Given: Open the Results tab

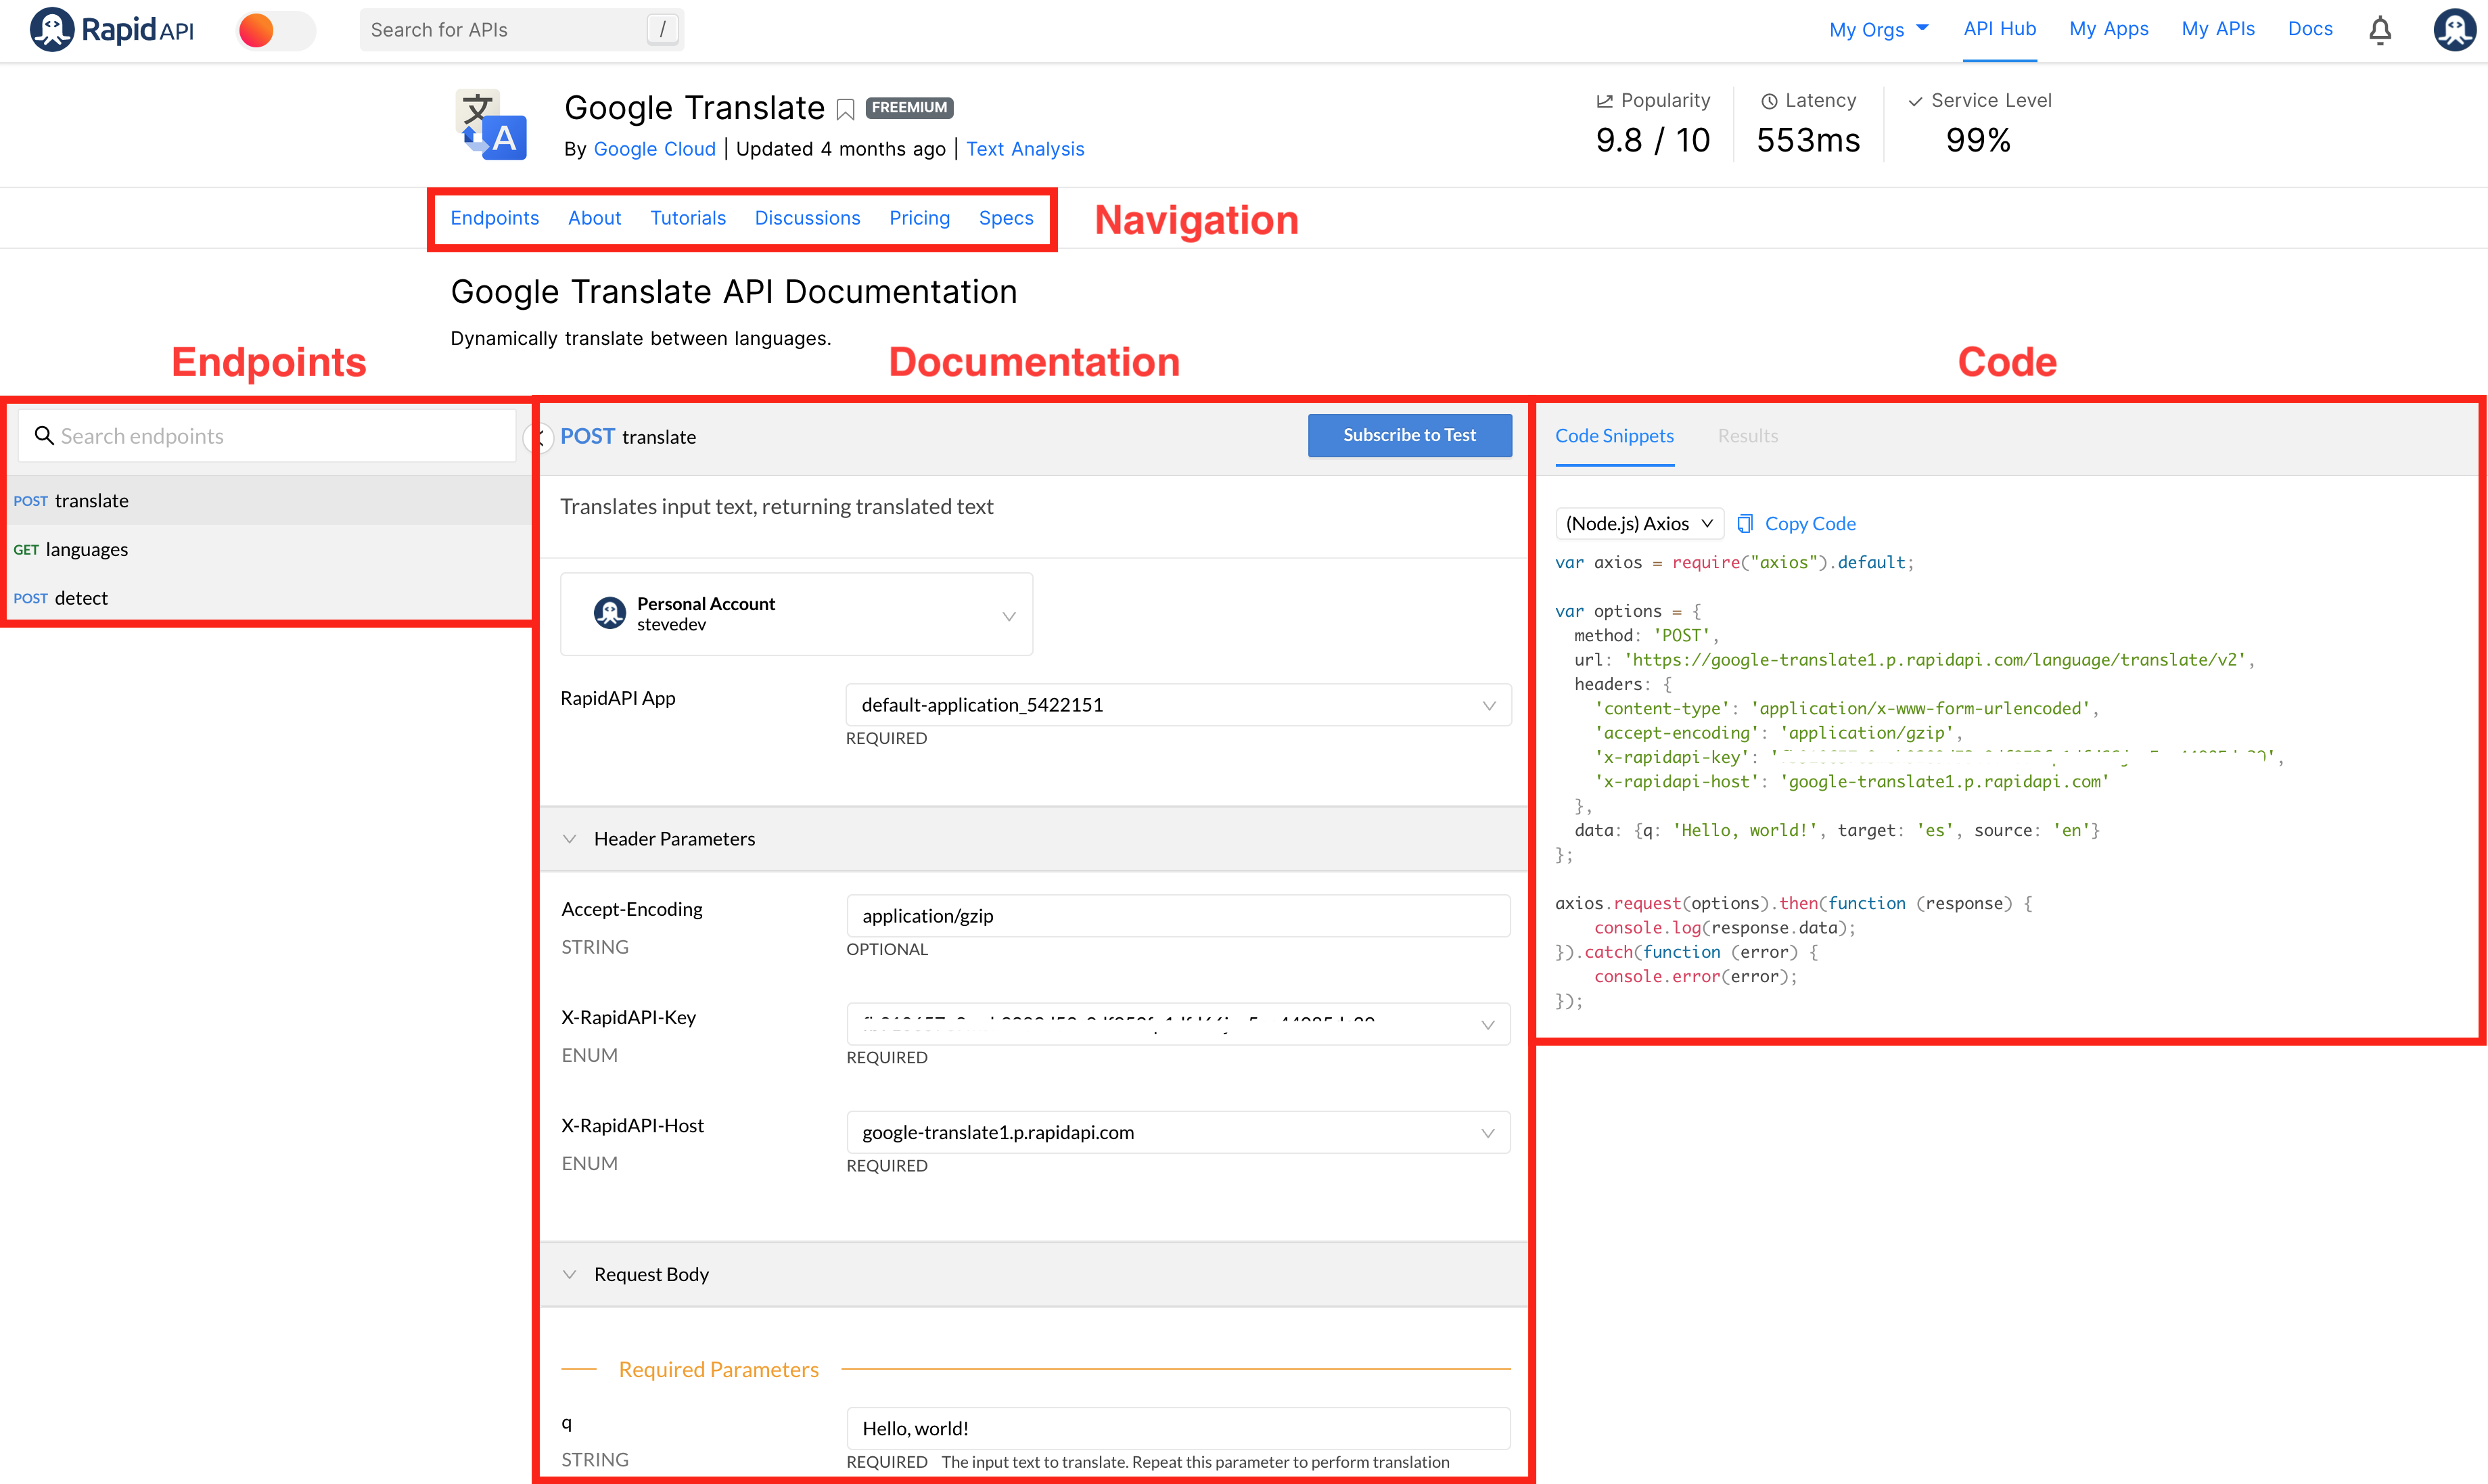Looking at the screenshot, I should point(1747,436).
